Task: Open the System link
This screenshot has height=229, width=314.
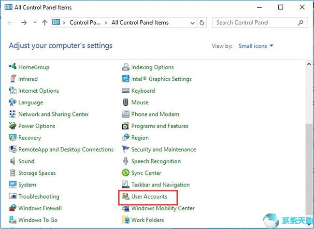Action: (x=27, y=185)
